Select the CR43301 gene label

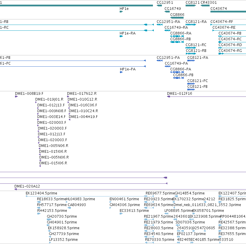[209, 3]
